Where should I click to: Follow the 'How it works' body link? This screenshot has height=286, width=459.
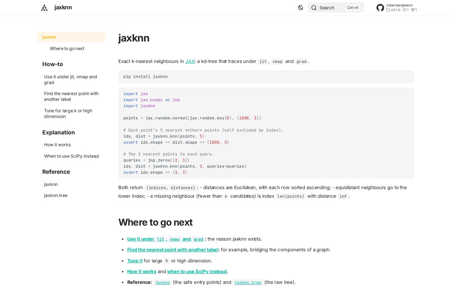pyautogui.click(x=142, y=271)
